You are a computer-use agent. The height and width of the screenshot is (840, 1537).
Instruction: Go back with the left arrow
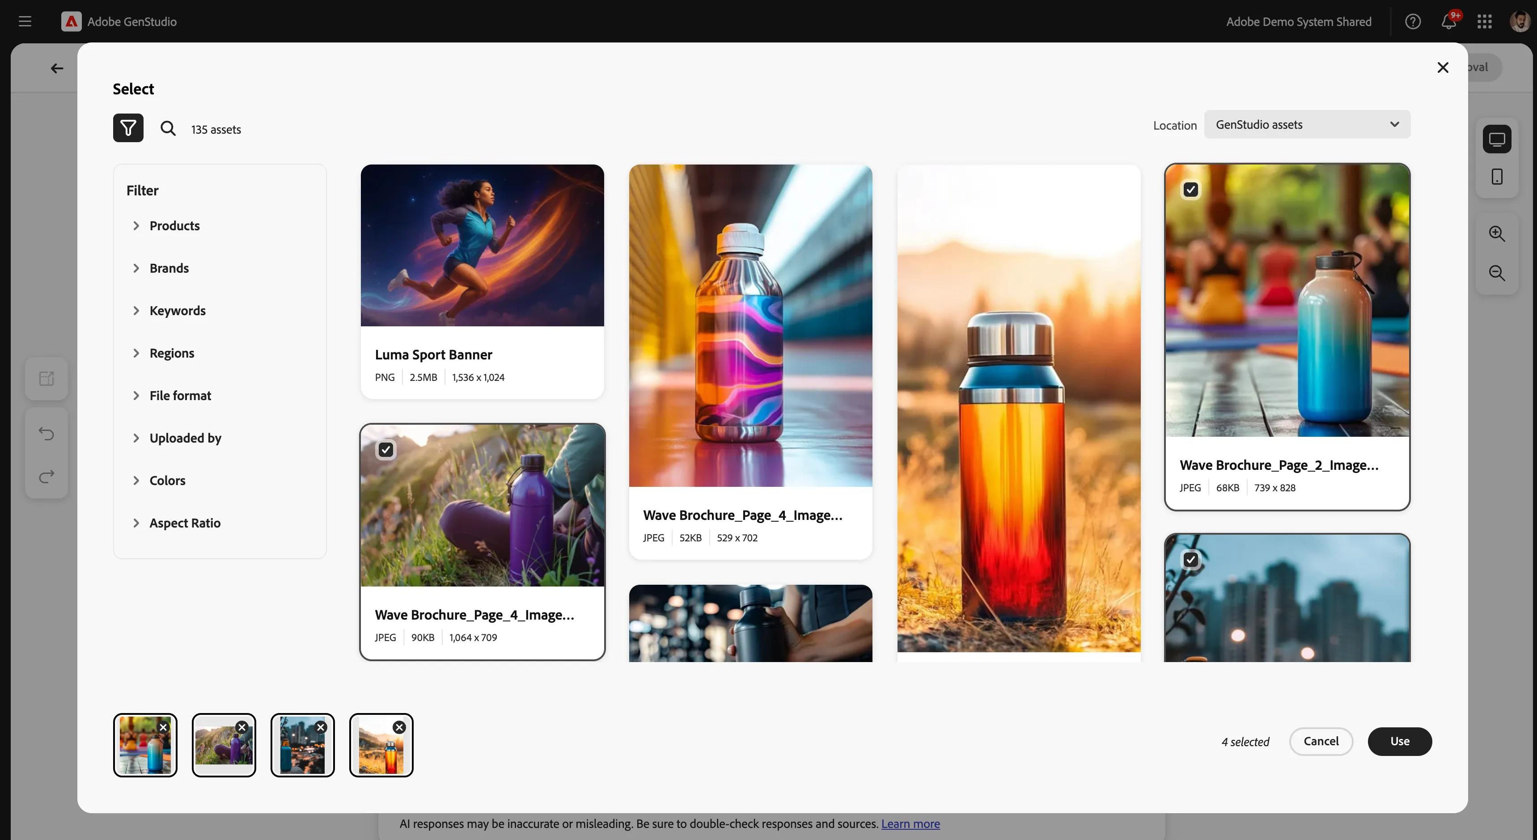pyautogui.click(x=57, y=68)
